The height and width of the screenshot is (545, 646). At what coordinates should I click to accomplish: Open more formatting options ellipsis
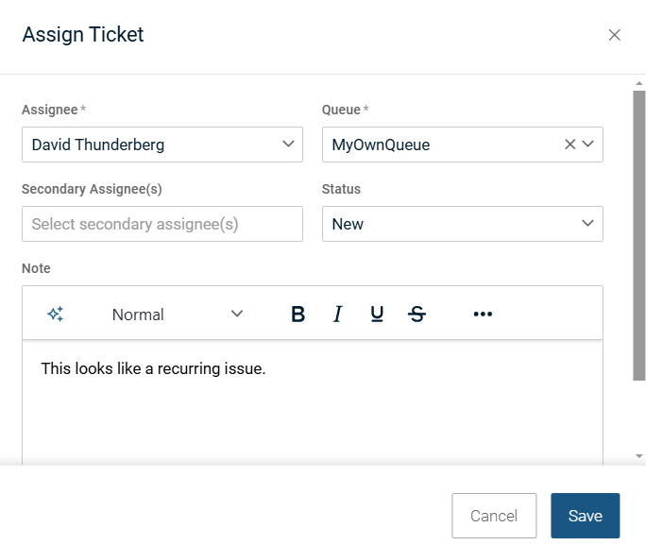tap(483, 315)
